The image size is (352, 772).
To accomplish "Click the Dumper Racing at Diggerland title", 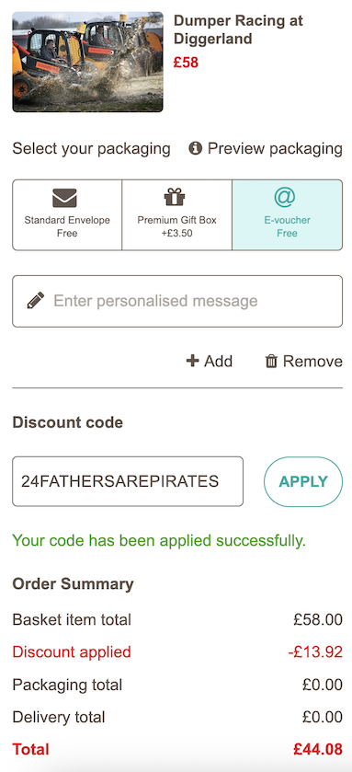I will tap(238, 29).
